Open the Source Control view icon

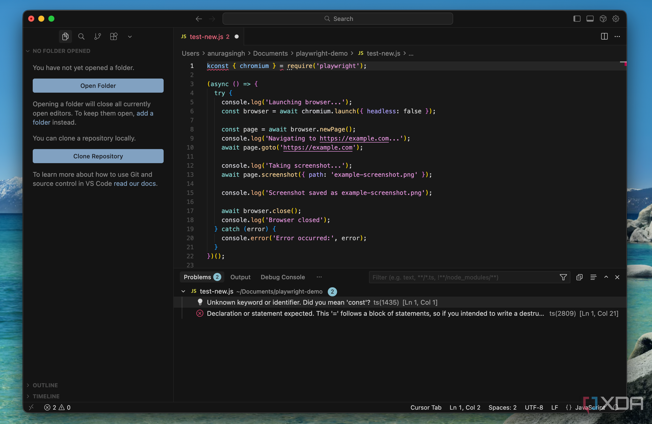pos(97,37)
